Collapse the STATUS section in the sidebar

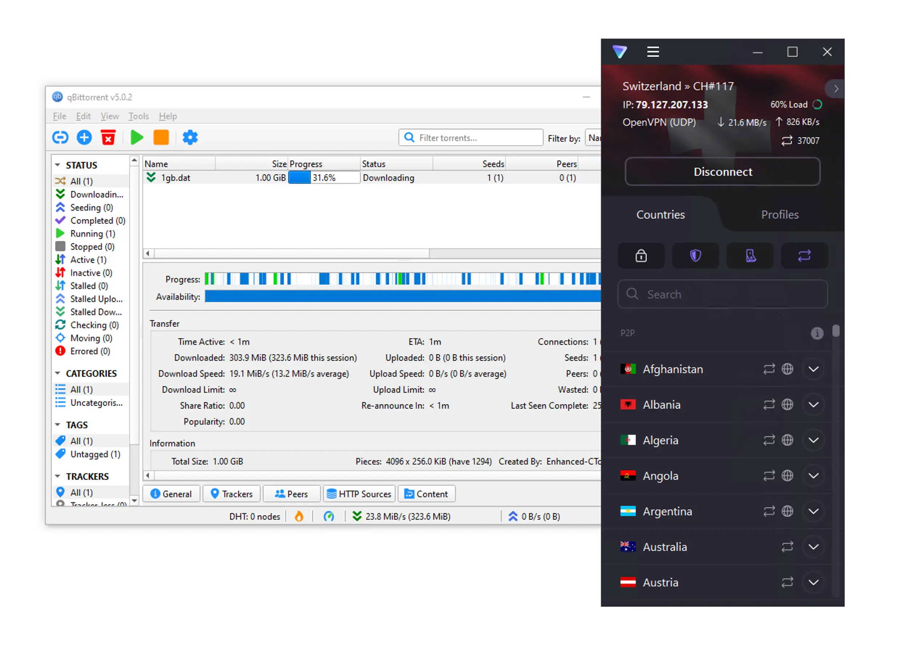58,165
